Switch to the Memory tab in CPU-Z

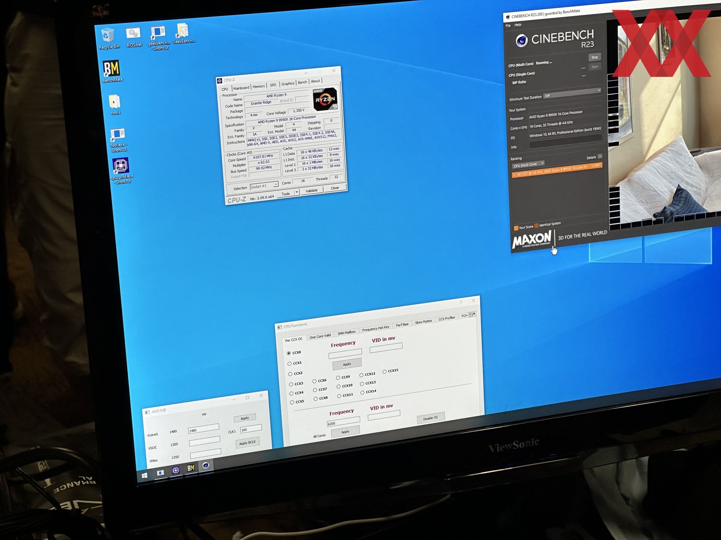[259, 87]
